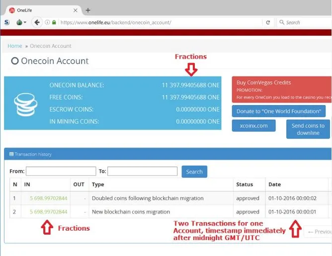Click approved status in row 2
The width and height of the screenshot is (332, 256).
pyautogui.click(x=248, y=212)
